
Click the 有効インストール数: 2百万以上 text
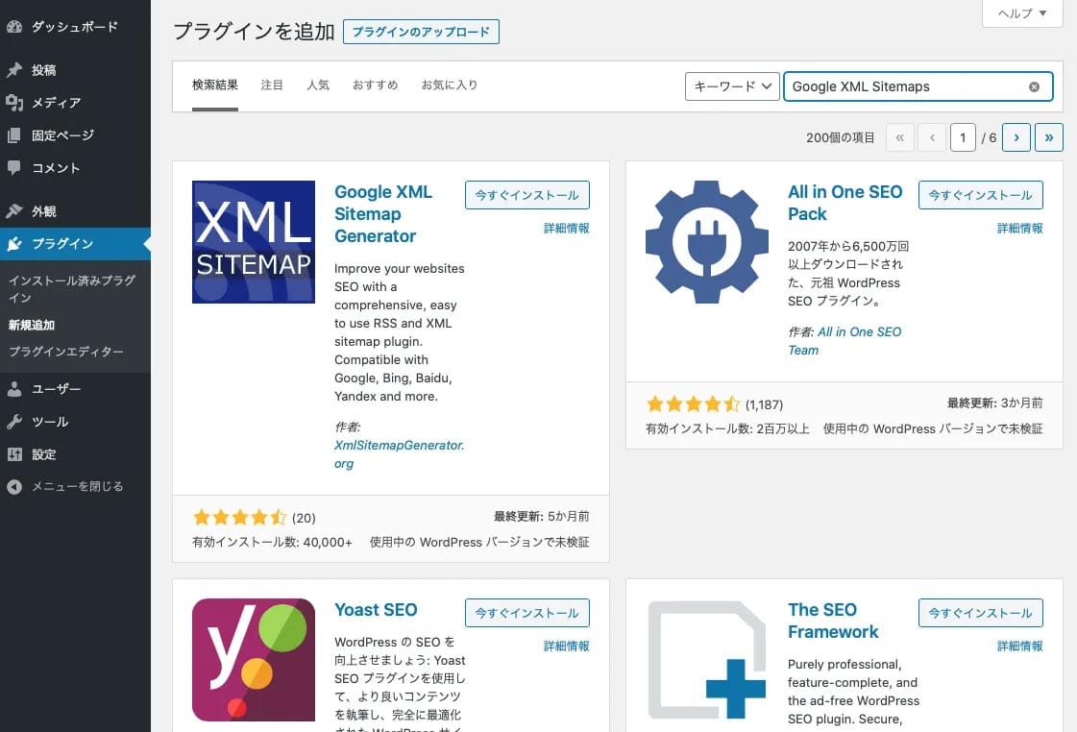click(727, 428)
